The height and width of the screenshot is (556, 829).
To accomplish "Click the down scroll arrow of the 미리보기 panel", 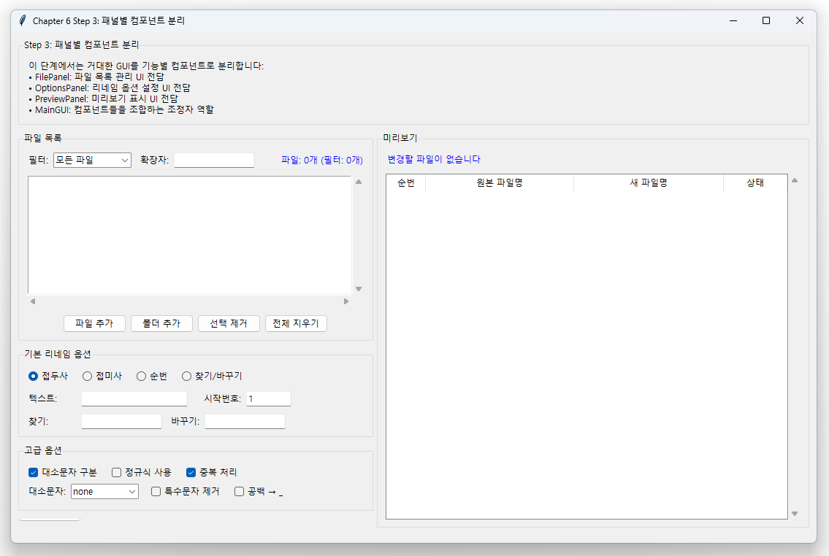I will pos(795,514).
